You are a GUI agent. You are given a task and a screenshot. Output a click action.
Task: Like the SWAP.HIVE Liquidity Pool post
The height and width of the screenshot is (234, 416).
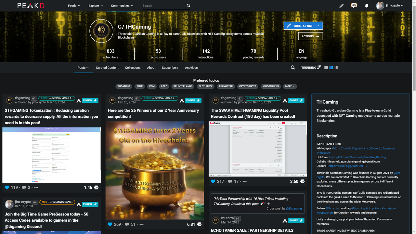pos(213,181)
